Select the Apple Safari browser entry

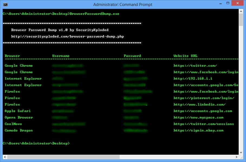pyautogui.click(x=17, y=111)
